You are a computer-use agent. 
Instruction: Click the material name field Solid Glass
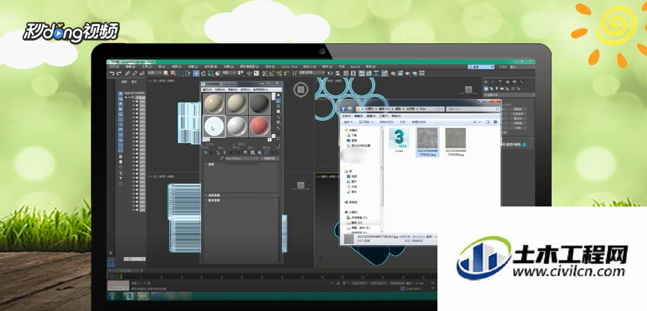pos(242,158)
